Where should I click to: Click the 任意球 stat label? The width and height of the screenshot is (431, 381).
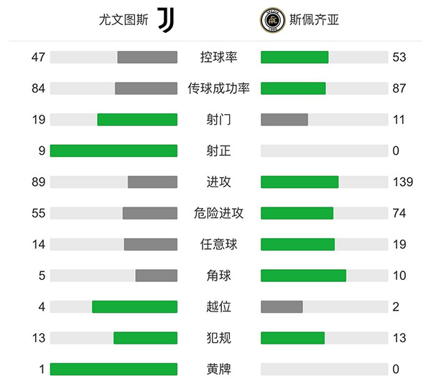pyautogui.click(x=218, y=245)
